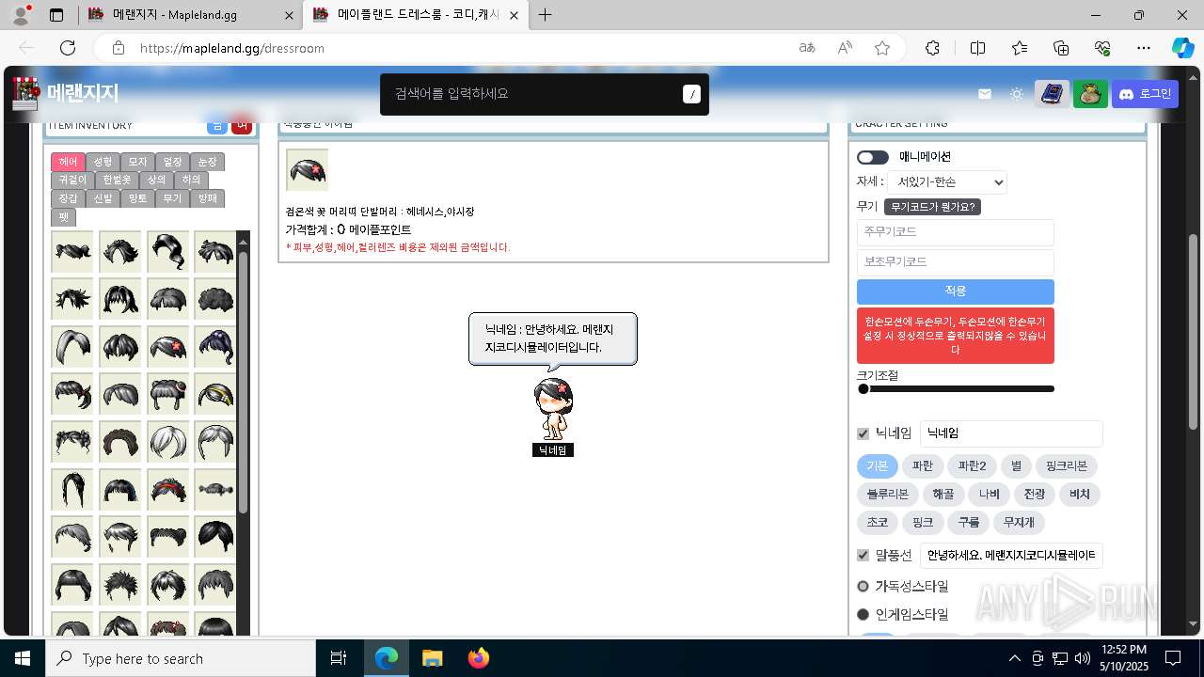The width and height of the screenshot is (1204, 677).
Task: Open the 한벌옷 category tab
Action: [x=118, y=180]
